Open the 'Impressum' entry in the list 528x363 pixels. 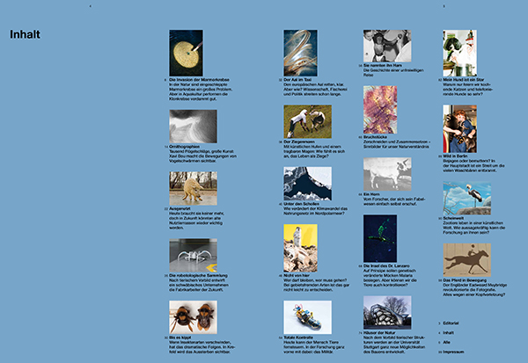[x=458, y=351]
